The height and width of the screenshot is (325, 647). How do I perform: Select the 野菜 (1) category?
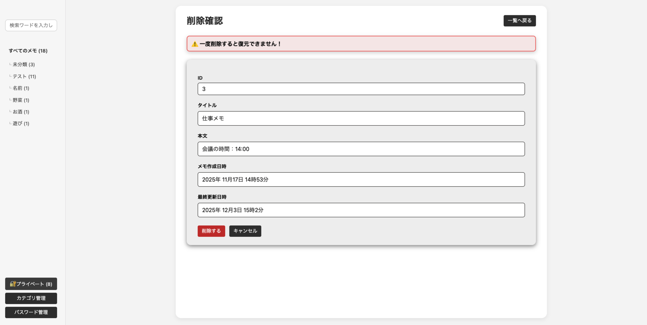[x=21, y=100]
